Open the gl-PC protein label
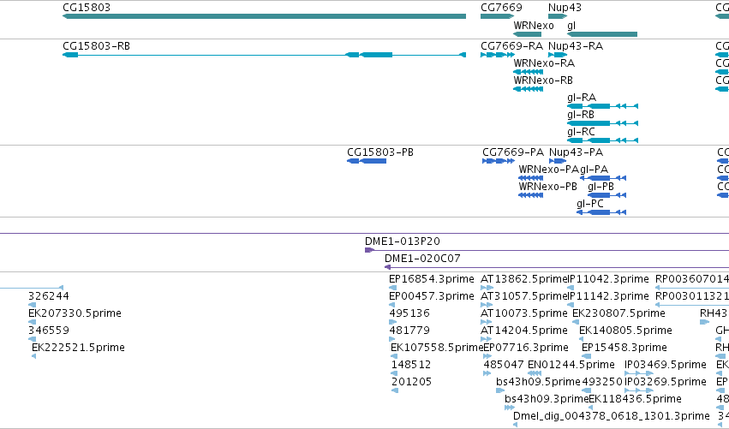729x429 pixels. (590, 204)
